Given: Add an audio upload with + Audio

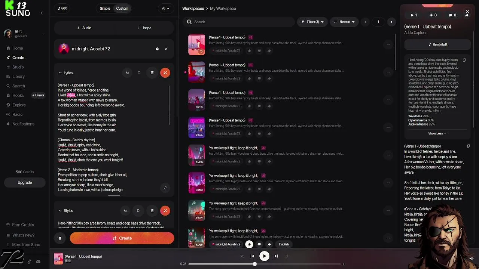Looking at the screenshot, I should (x=84, y=28).
